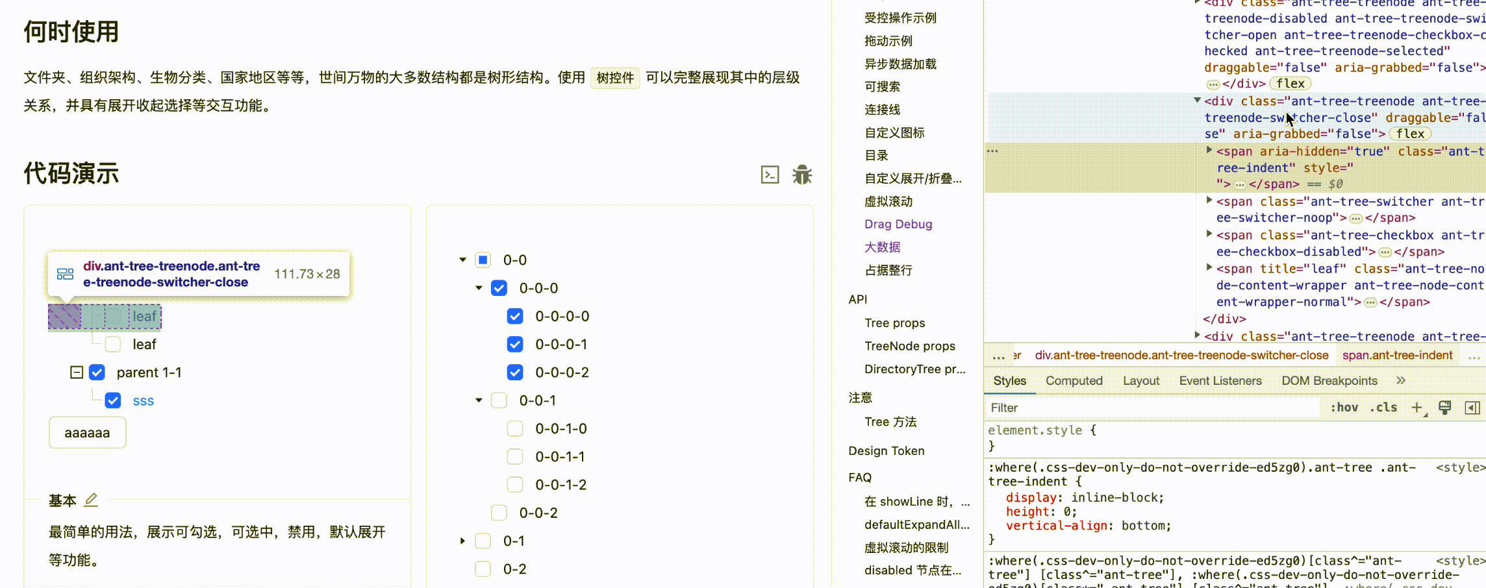Open the DOM Breakpoints tab
1486x588 pixels.
pyautogui.click(x=1329, y=381)
